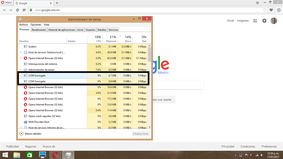
Task: Reload the Google page
Action: coord(17,10)
